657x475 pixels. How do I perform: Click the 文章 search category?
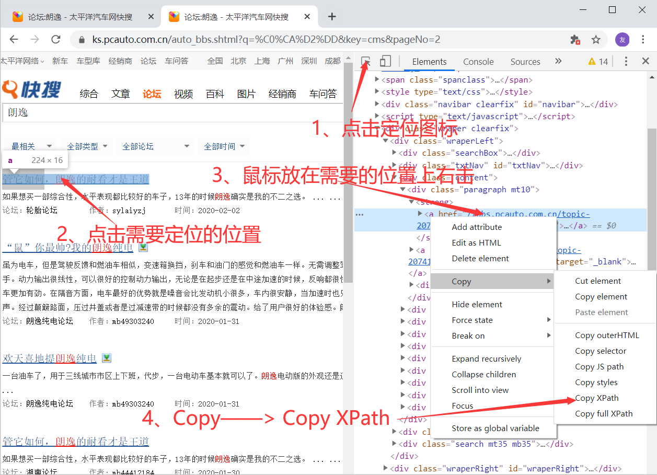point(120,94)
